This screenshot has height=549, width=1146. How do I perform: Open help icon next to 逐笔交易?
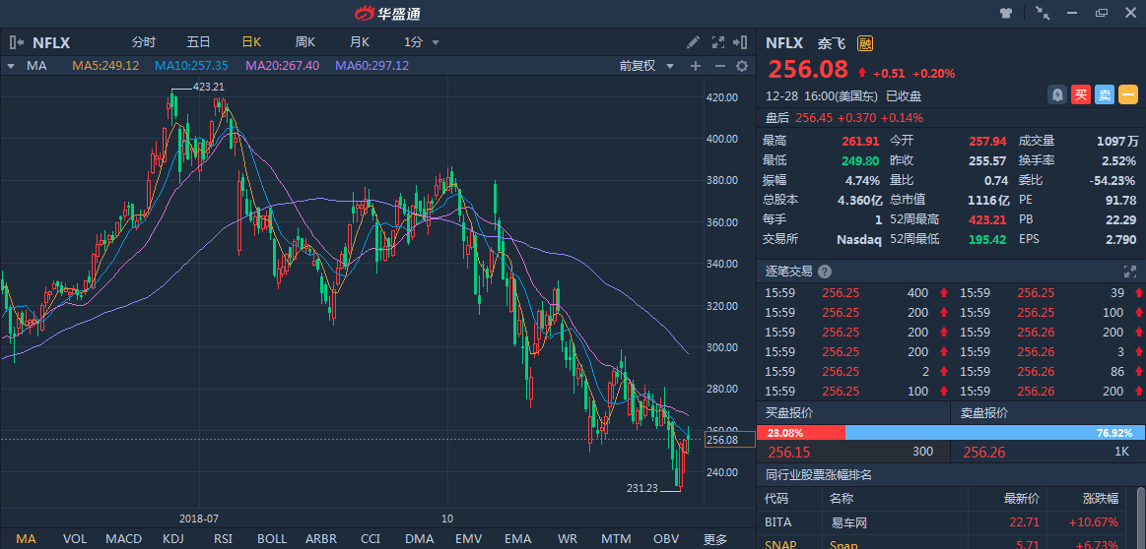pyautogui.click(x=825, y=272)
